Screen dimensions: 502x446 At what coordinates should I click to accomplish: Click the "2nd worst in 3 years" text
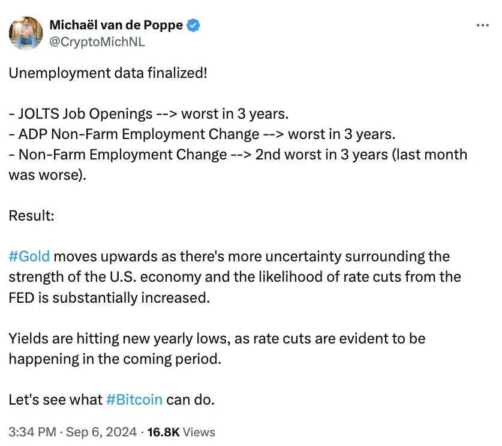tap(324, 154)
